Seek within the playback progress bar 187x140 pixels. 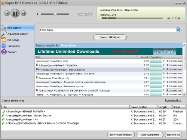(x=132, y=18)
